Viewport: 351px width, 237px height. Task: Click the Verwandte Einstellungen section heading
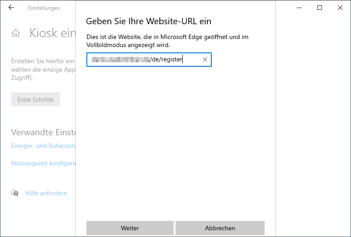click(x=43, y=132)
